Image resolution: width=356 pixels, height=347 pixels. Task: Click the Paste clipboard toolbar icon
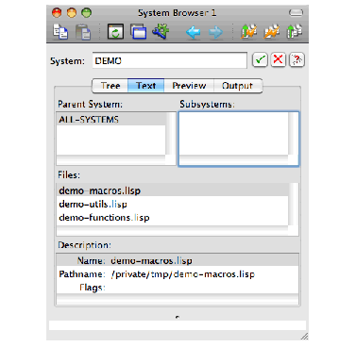tap(83, 32)
